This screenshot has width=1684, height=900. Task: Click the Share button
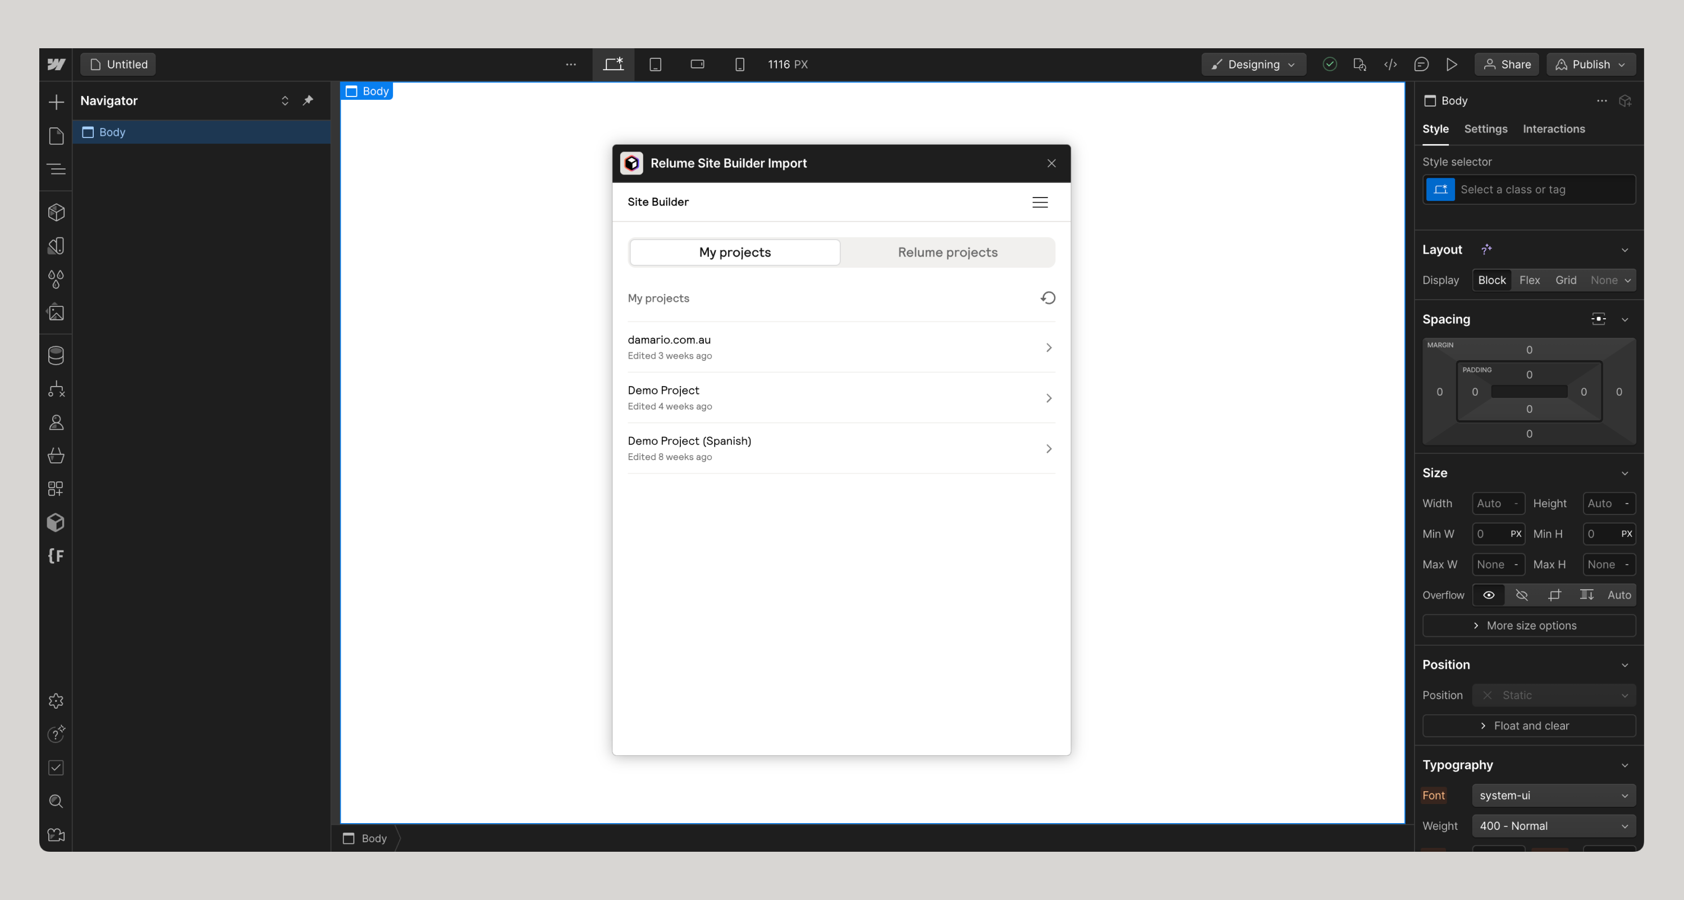[x=1506, y=64]
